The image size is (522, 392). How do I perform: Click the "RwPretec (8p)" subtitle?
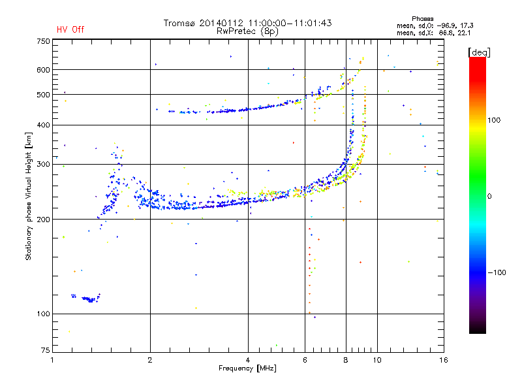(247, 31)
